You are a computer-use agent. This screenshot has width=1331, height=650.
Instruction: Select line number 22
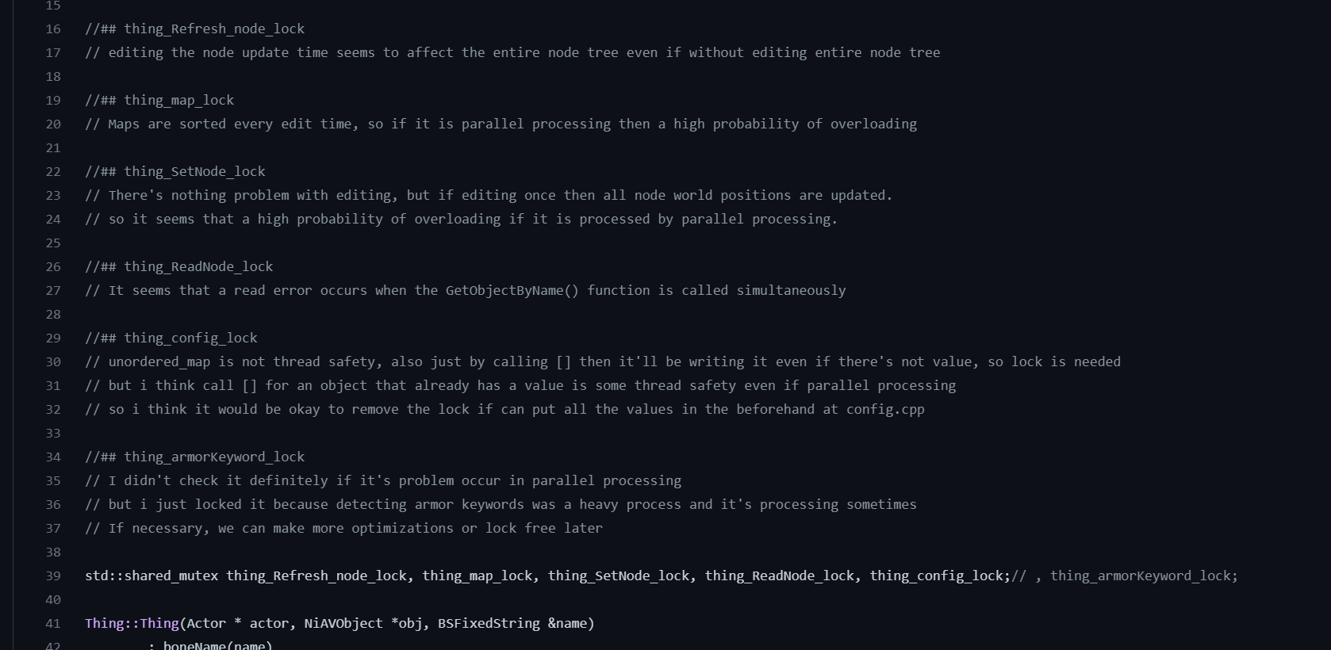(x=53, y=172)
